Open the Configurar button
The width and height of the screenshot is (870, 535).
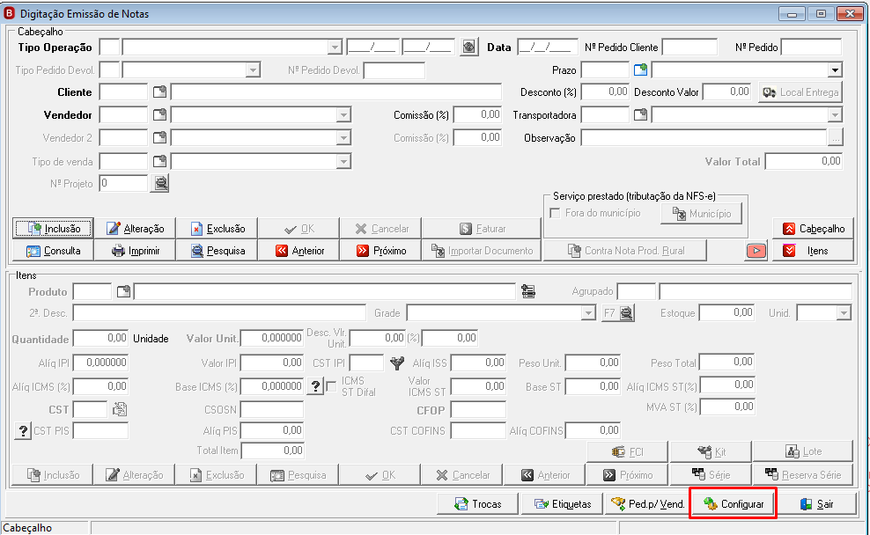(x=733, y=504)
